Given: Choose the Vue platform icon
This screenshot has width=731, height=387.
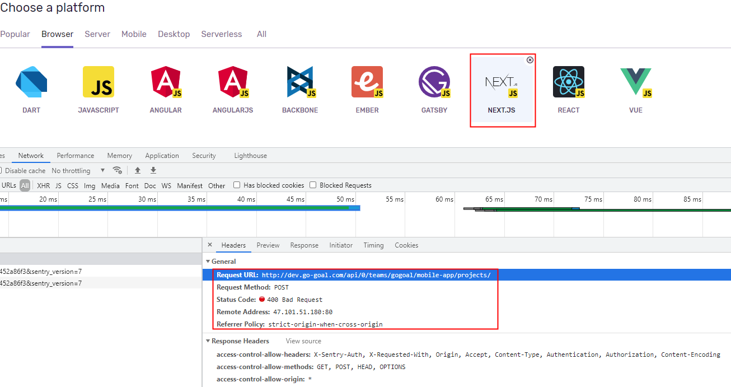Looking at the screenshot, I should 636,82.
